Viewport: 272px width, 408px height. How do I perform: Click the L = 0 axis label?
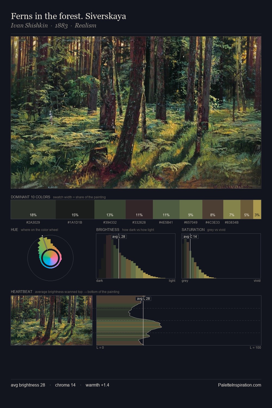click(x=100, y=348)
